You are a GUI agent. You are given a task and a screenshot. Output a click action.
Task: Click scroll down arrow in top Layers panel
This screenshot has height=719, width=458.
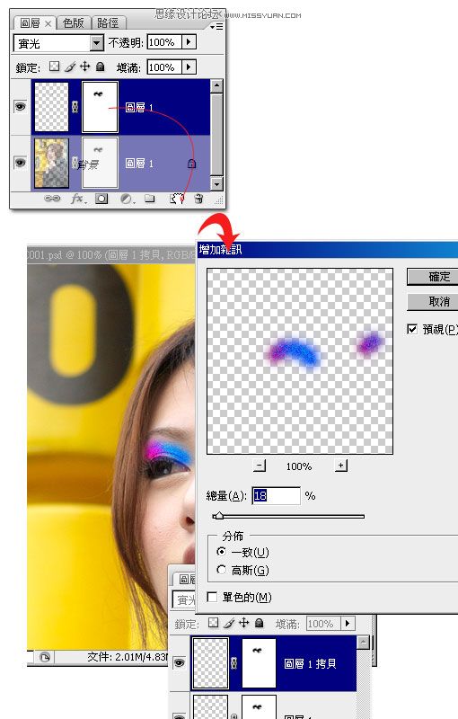[216, 184]
